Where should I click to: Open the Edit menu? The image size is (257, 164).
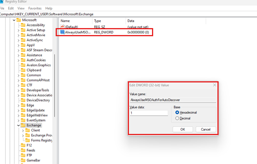coord(11,8)
